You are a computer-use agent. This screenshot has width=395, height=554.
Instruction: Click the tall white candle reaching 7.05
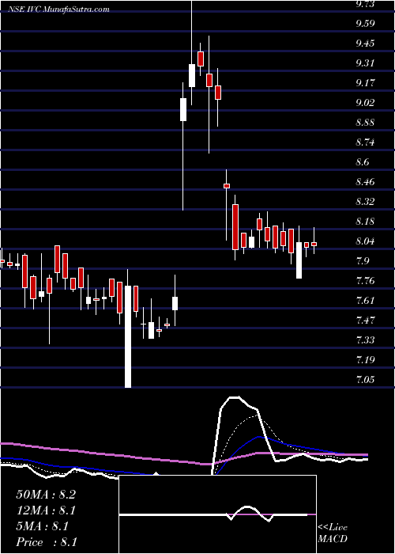[x=128, y=336]
